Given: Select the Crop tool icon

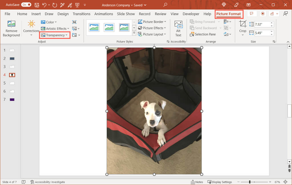Looking at the screenshot, I should point(243,24).
